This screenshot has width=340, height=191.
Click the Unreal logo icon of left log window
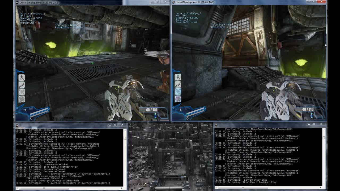point(17,125)
